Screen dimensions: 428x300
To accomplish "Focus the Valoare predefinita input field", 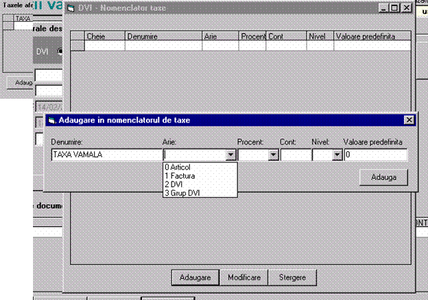I will (374, 155).
